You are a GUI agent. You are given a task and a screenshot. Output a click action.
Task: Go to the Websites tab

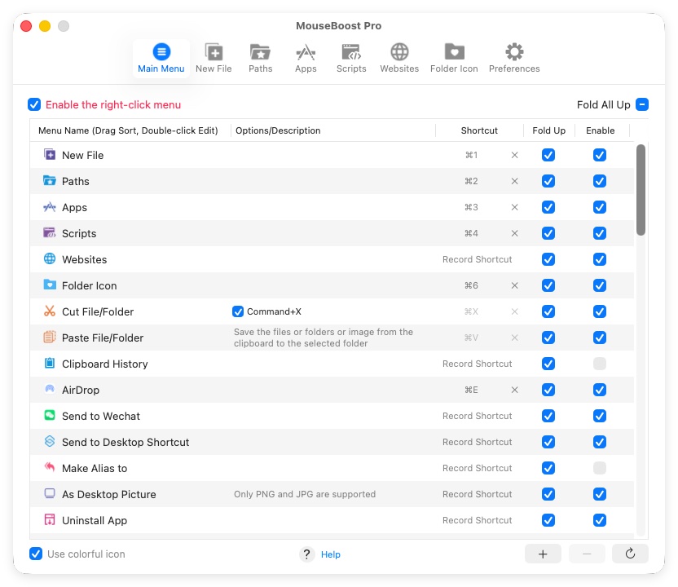pyautogui.click(x=399, y=59)
